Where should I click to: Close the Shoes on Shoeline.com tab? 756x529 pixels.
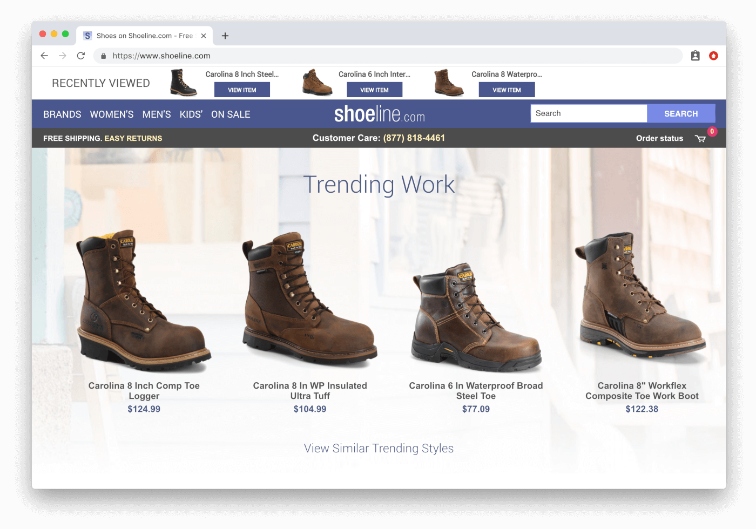204,36
